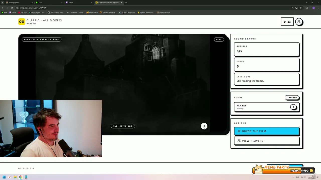Viewport: 321px width, 180px height.
Task: Click the site information icon in address bar
Action: [17, 8]
